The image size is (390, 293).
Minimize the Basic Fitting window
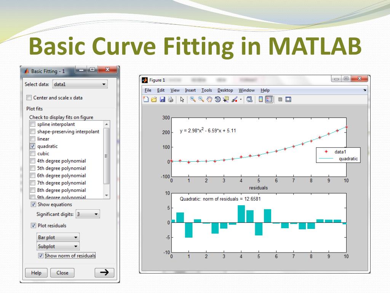point(81,69)
